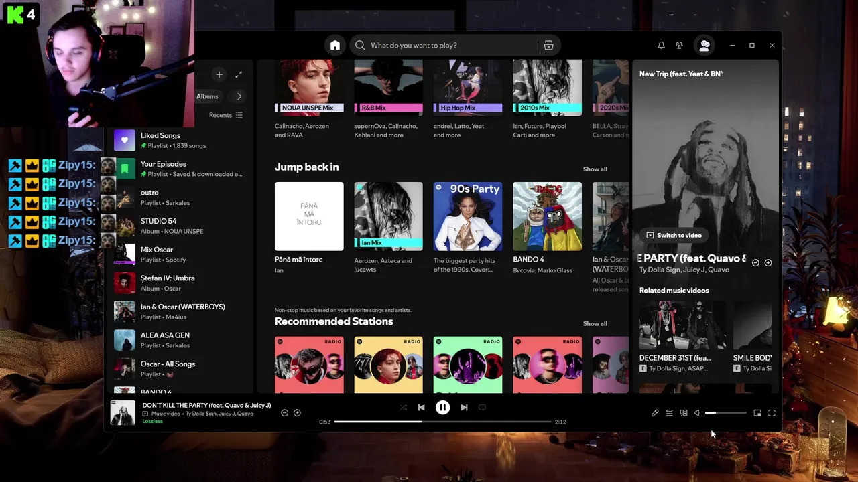Open Connect to a device icon
This screenshot has height=482, width=858.
click(684, 413)
